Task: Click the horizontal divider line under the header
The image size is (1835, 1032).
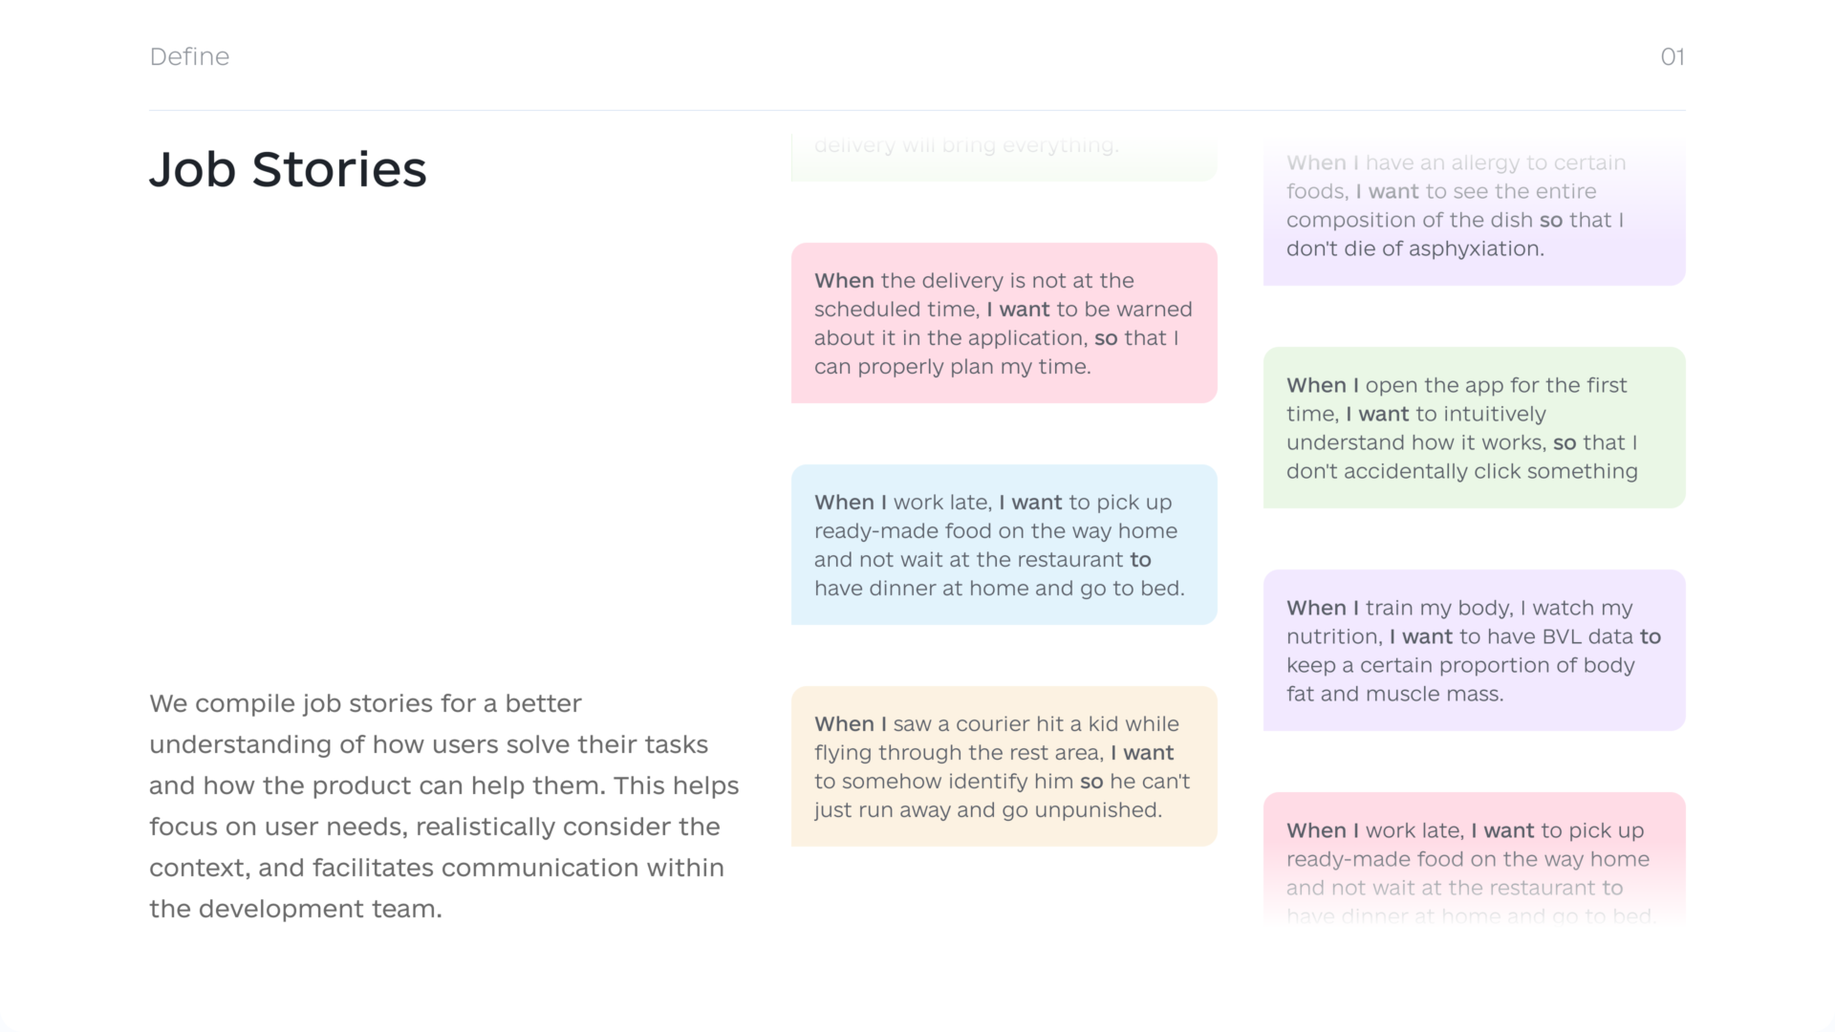Action: (x=917, y=110)
